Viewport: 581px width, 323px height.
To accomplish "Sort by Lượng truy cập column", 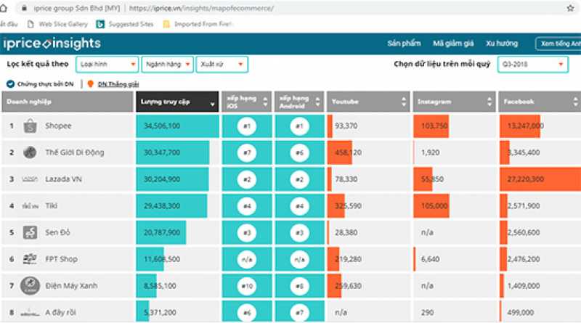I will pos(177,102).
